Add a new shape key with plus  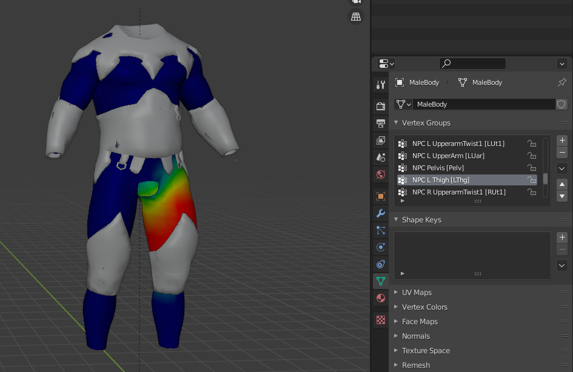coord(562,237)
